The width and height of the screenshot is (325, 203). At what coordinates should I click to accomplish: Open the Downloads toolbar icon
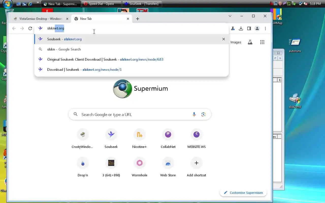tap(241, 28)
